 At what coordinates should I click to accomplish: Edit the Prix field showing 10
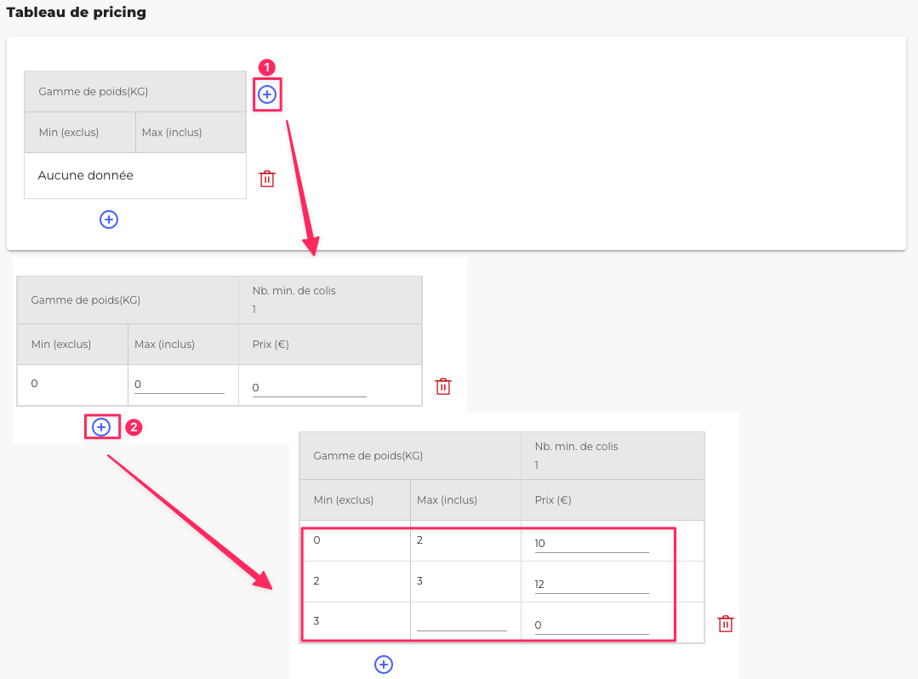(591, 545)
